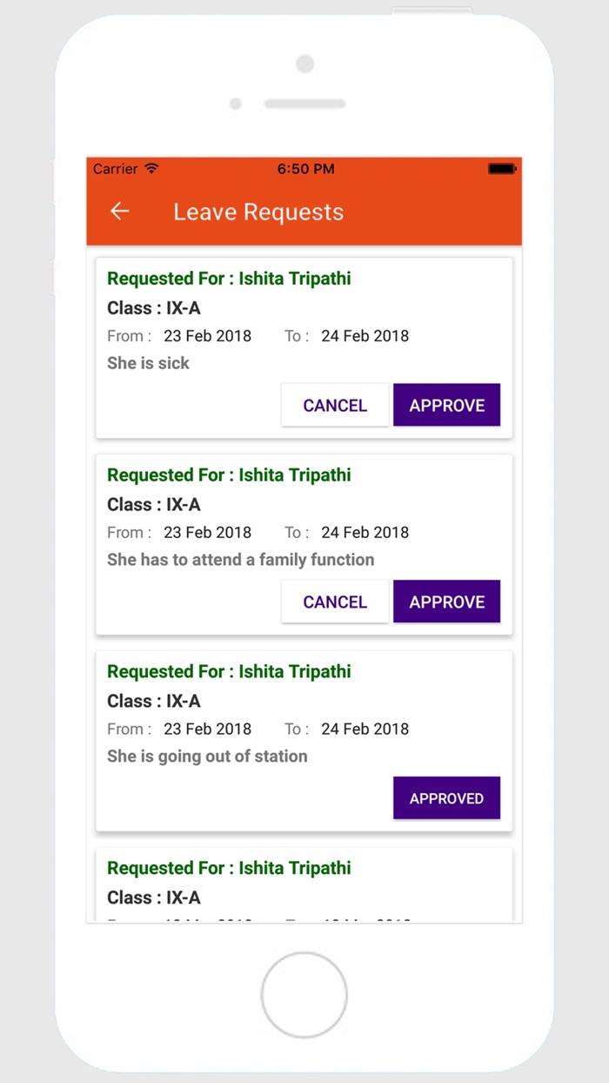Tap the Wi-Fi icon in the status bar

(x=152, y=169)
